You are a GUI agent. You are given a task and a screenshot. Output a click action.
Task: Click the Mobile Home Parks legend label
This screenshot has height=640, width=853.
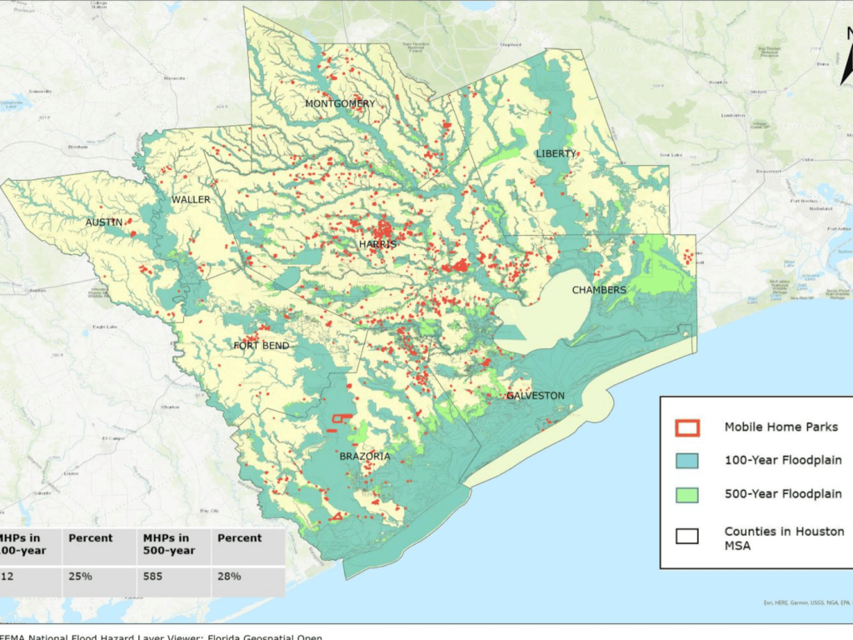781,427
